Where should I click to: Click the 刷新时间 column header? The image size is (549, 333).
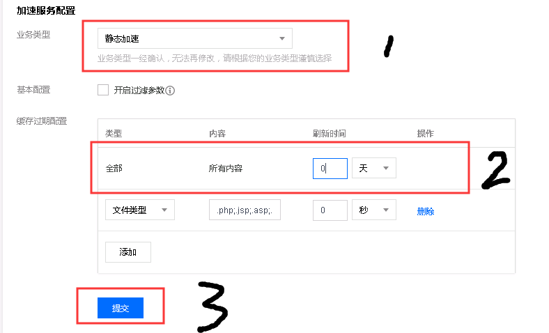tap(329, 133)
